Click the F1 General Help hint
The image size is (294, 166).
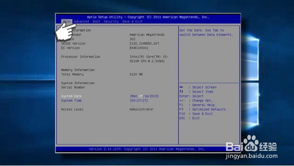tap(197, 105)
